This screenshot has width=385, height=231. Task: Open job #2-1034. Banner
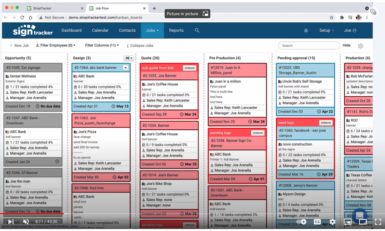[x=156, y=125]
